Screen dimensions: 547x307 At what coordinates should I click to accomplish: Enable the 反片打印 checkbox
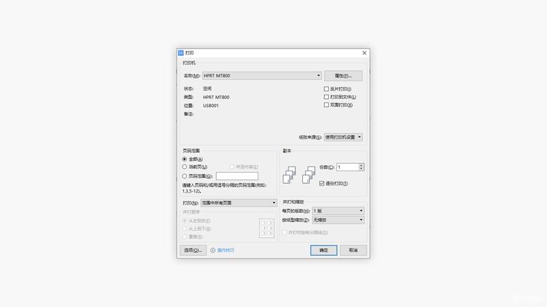326,89
